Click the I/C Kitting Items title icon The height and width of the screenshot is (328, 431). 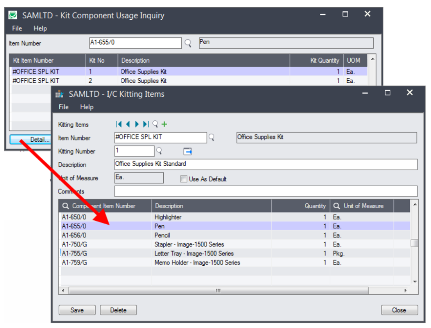point(59,94)
